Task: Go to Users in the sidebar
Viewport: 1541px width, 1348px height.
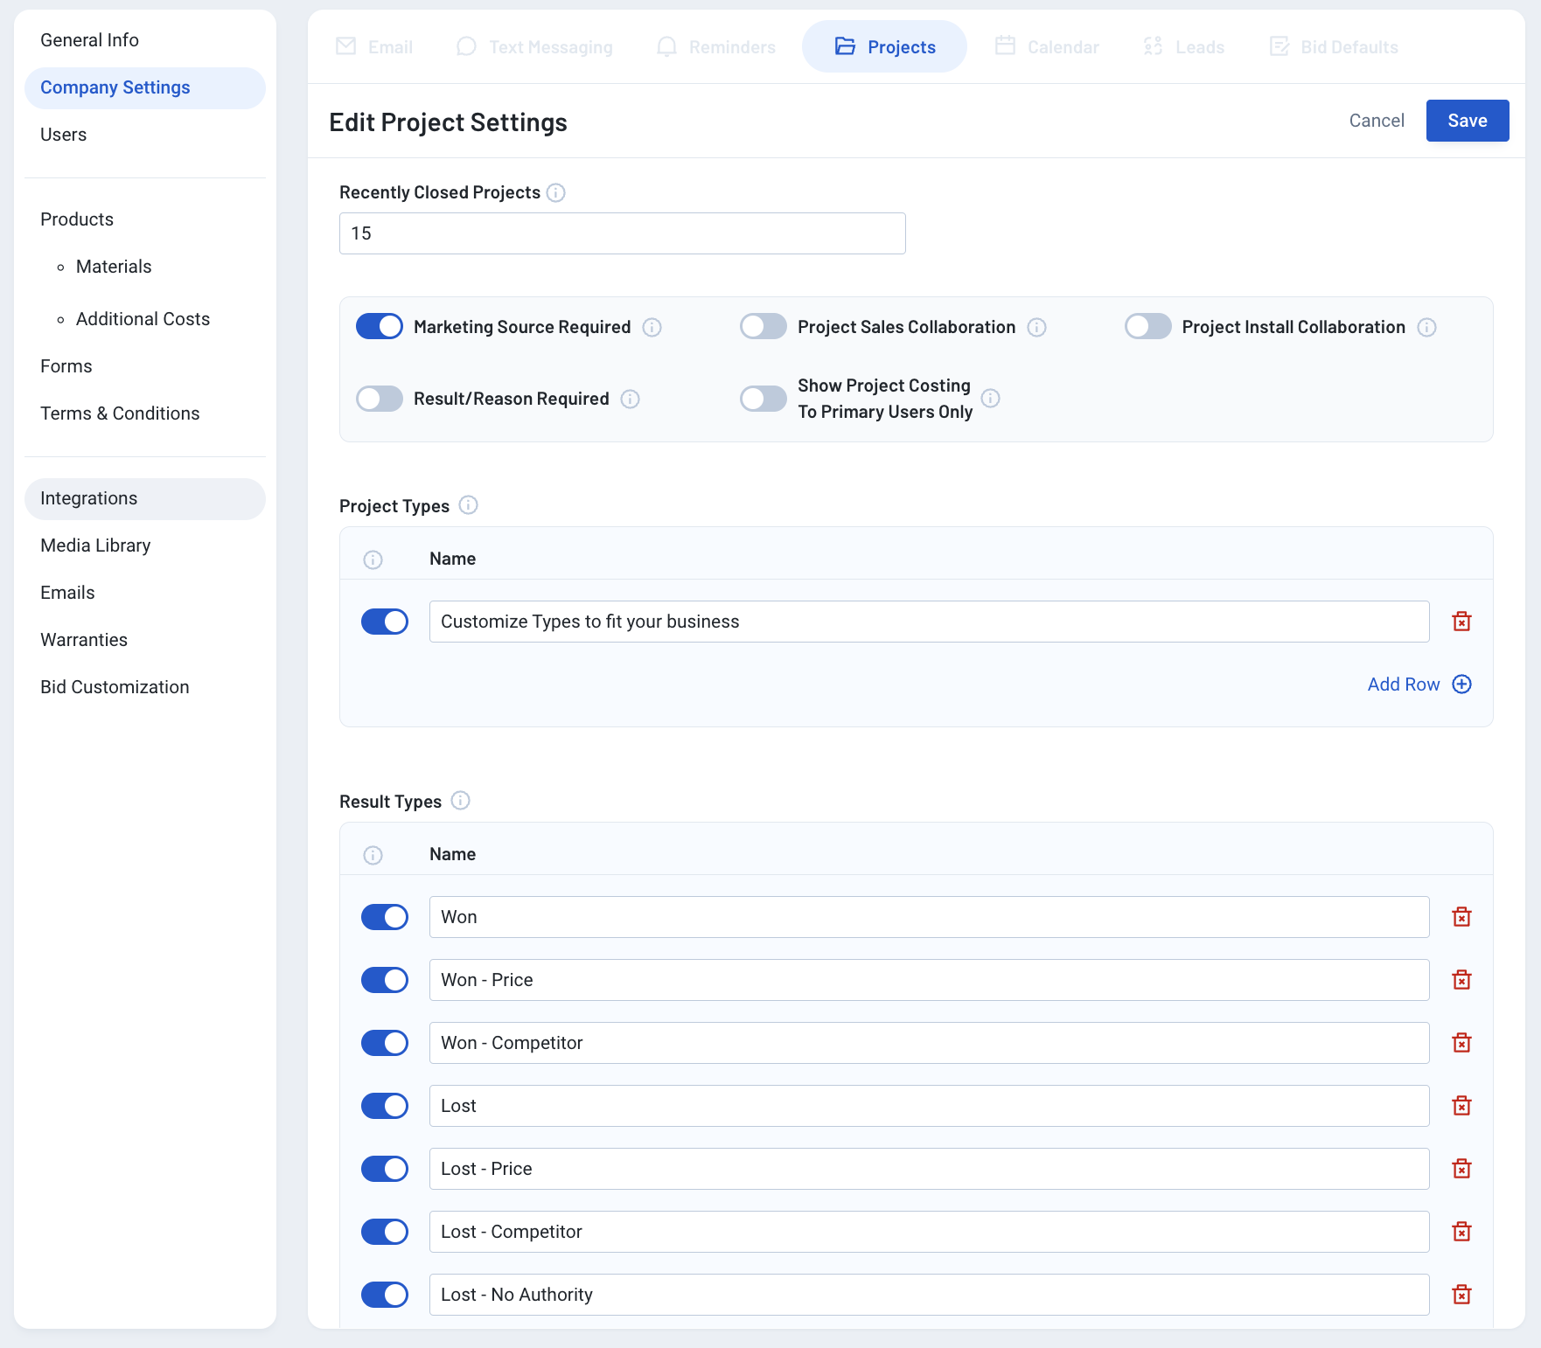Action: [63, 135]
